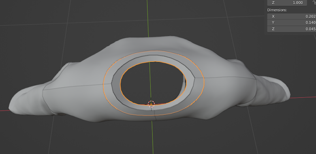Click the Dimensions label text
This screenshot has height=154, width=316.
[x=277, y=10]
